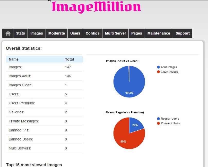Open the Pages menu
The width and height of the screenshot is (208, 167).
pyautogui.click(x=137, y=33)
